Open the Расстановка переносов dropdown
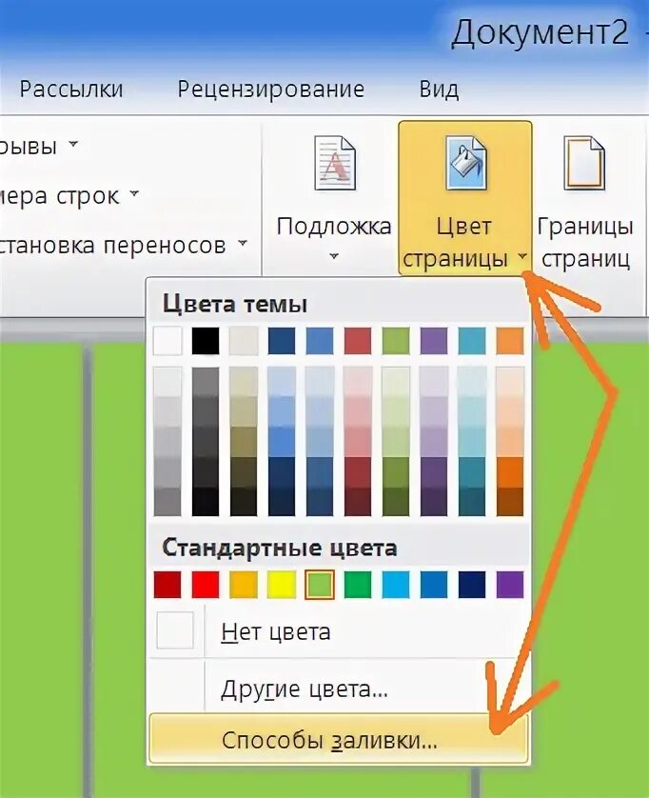 tap(243, 242)
